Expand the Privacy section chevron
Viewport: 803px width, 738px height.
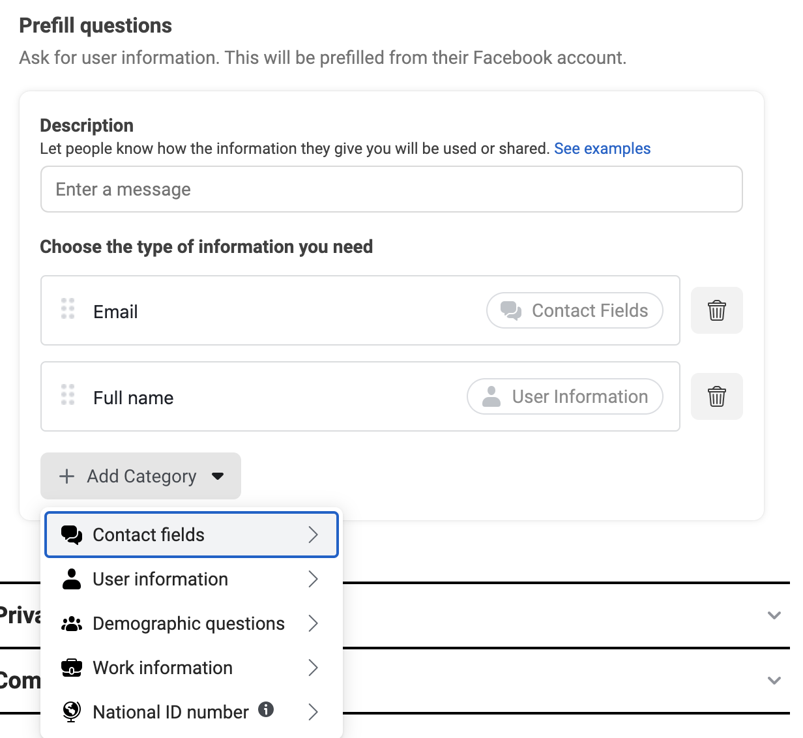(774, 615)
